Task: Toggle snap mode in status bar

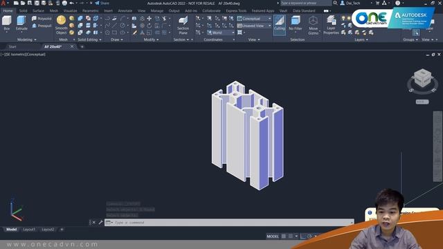Action: coord(291,237)
